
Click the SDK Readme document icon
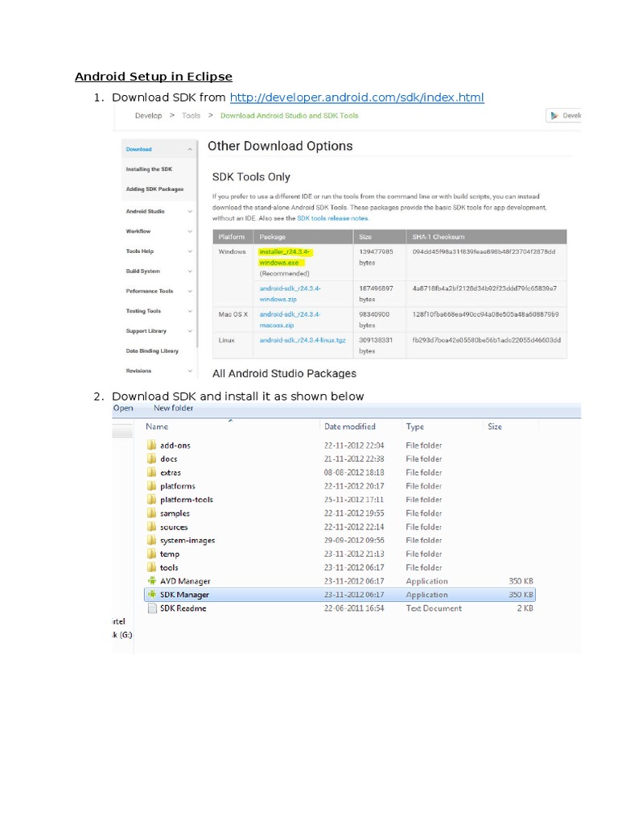[152, 608]
